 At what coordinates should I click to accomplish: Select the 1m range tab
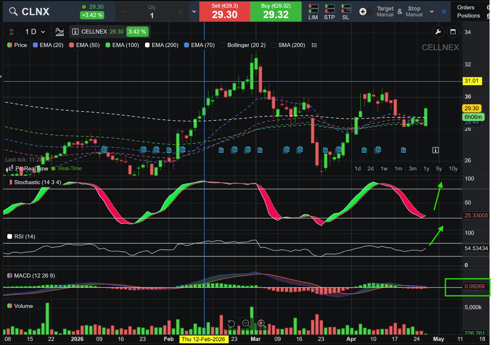pyautogui.click(x=398, y=168)
